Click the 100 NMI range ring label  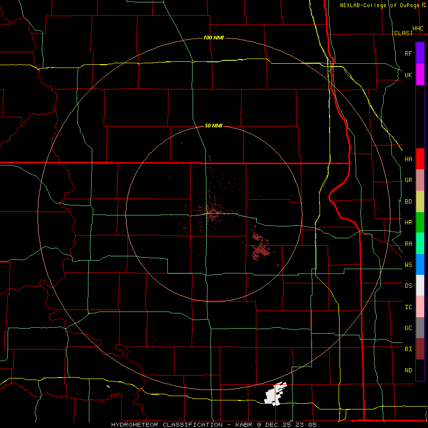click(x=214, y=38)
